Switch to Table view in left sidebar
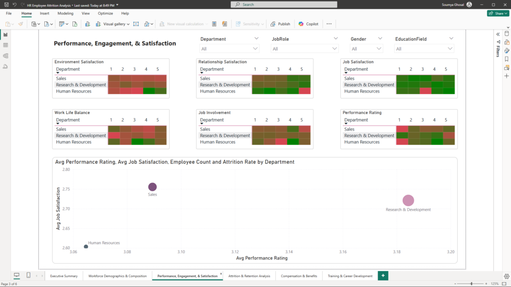 pyautogui.click(x=5, y=45)
